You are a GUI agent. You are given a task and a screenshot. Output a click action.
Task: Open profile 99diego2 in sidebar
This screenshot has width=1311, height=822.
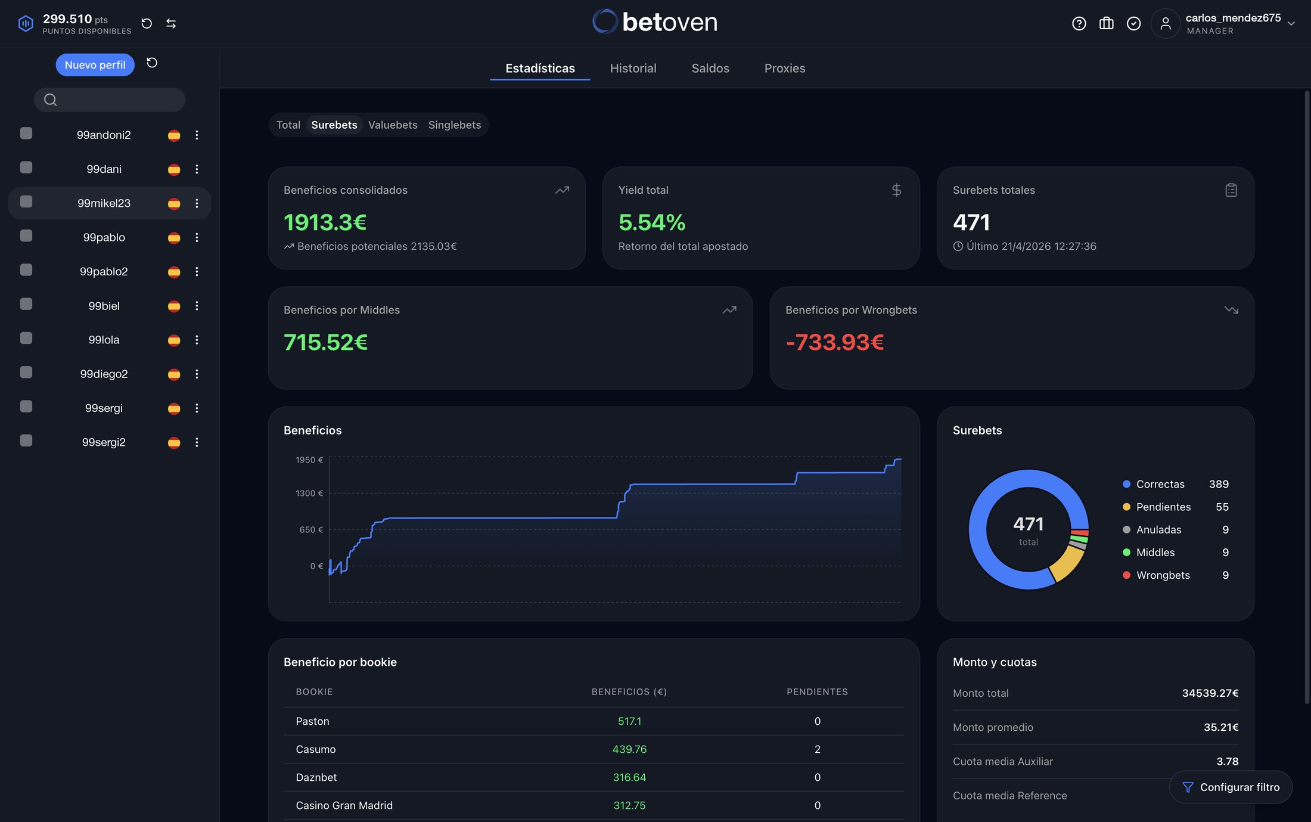(x=104, y=374)
